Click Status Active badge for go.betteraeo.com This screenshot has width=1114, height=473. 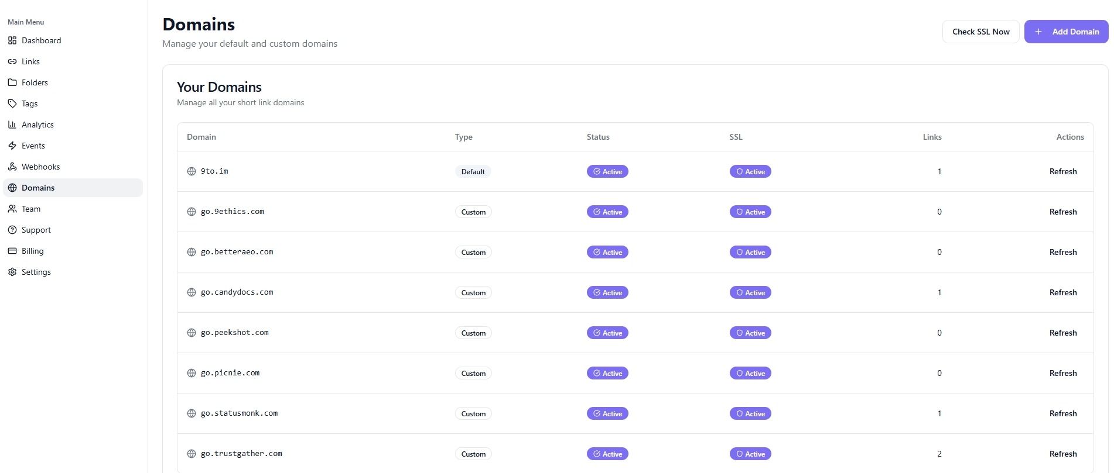point(607,252)
